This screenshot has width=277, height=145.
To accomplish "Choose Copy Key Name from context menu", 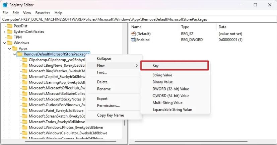I will pos(110,115).
